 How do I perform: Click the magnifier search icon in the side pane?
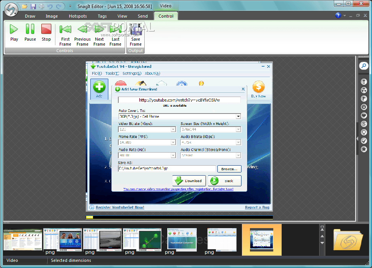(x=364, y=66)
